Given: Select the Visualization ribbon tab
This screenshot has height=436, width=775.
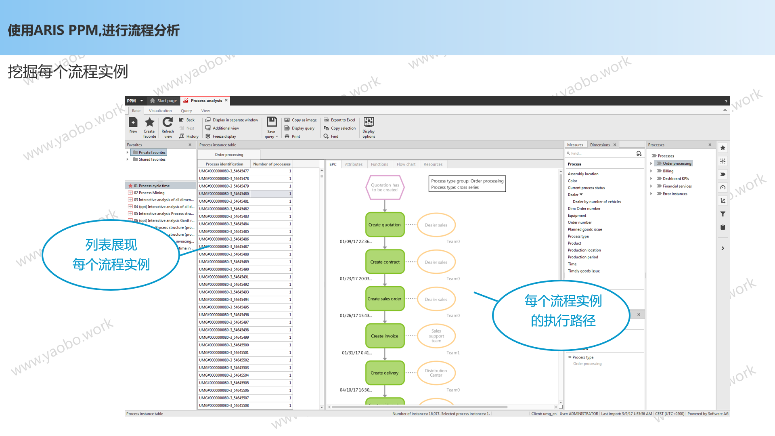Looking at the screenshot, I should pos(160,111).
